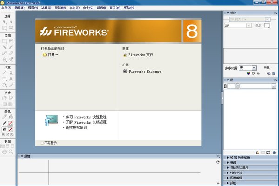279x186 pixels.
Task: Select the Marquee tool
Action: pyautogui.click(x=5, y=41)
